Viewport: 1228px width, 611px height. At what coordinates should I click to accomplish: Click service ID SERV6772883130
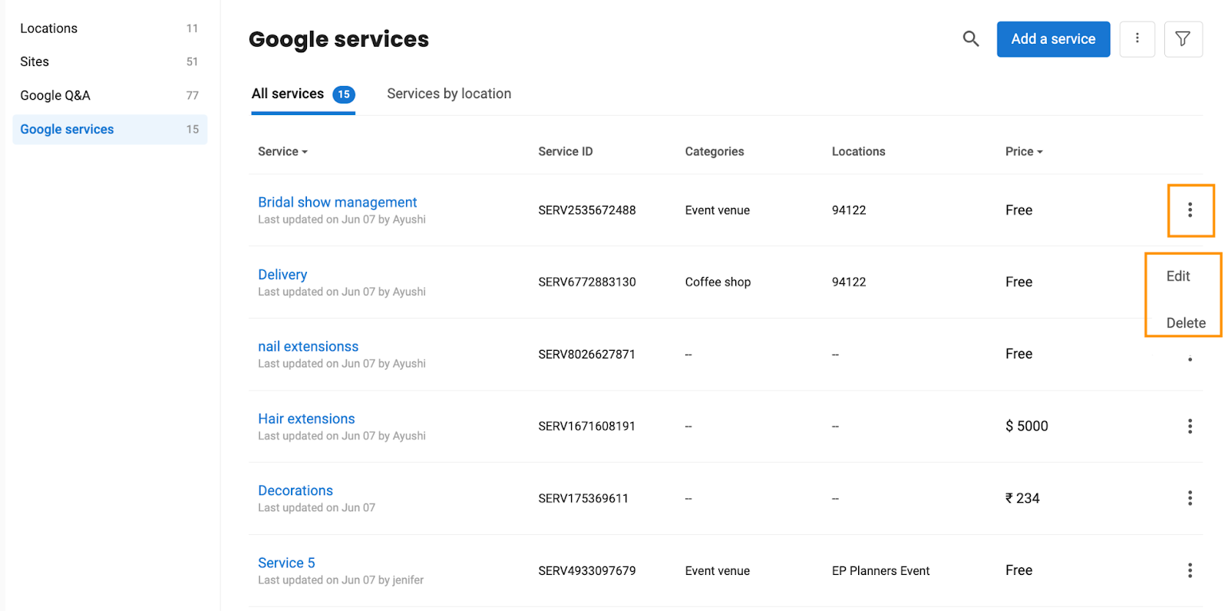(x=587, y=282)
